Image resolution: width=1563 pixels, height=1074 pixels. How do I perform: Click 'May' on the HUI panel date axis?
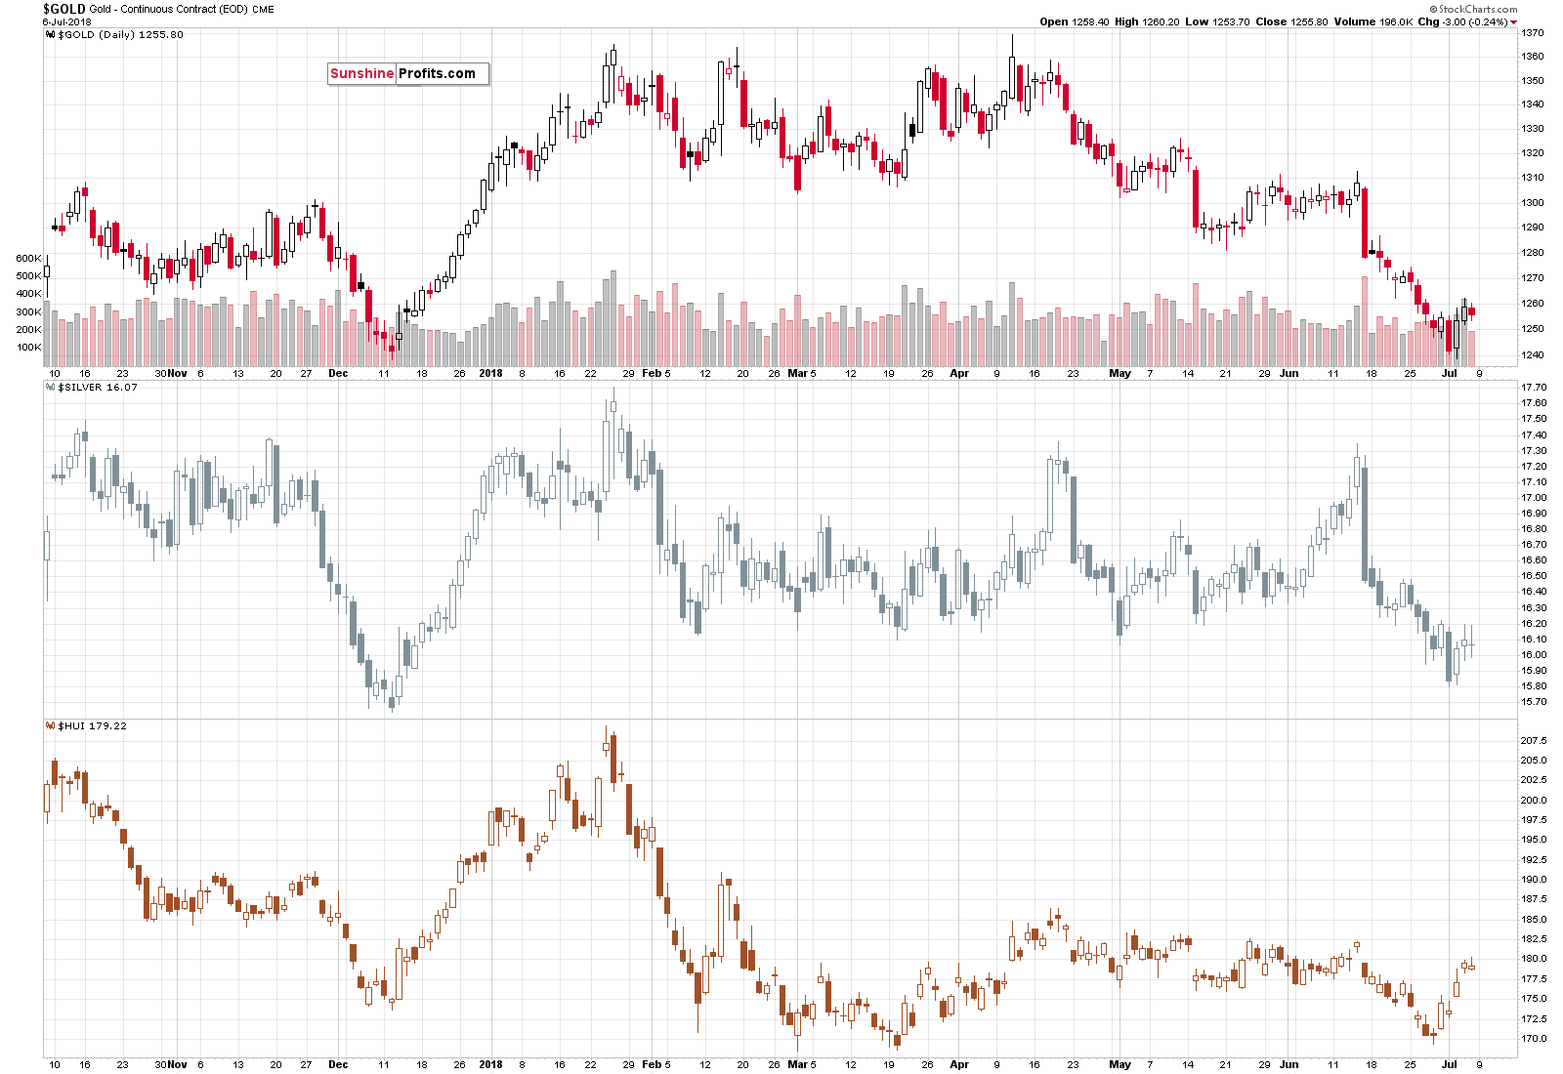[x=1119, y=1064]
